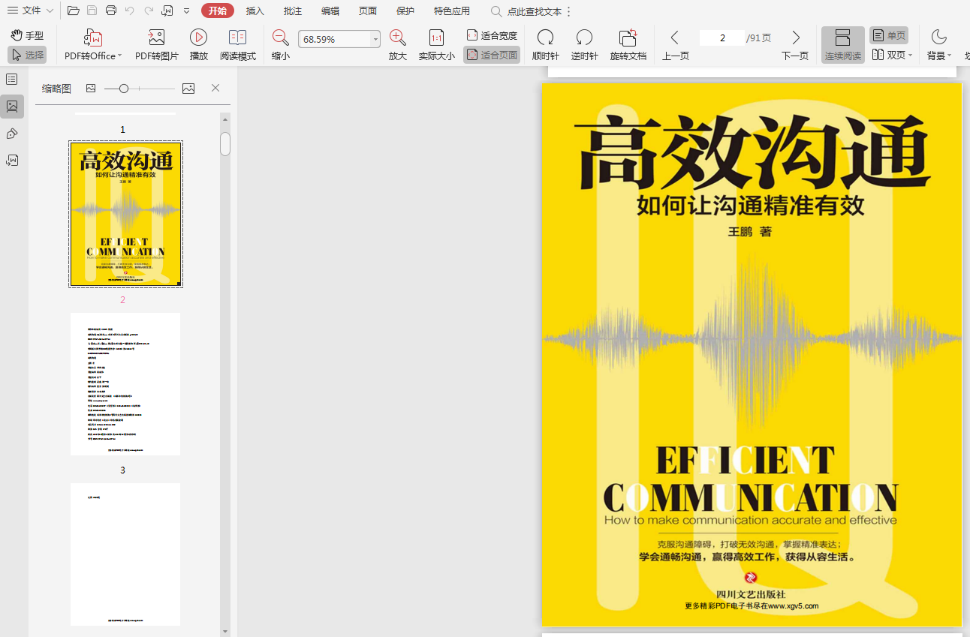The width and height of the screenshot is (970, 637).
Task: Enable 适合宽度 fit width option
Action: [492, 35]
